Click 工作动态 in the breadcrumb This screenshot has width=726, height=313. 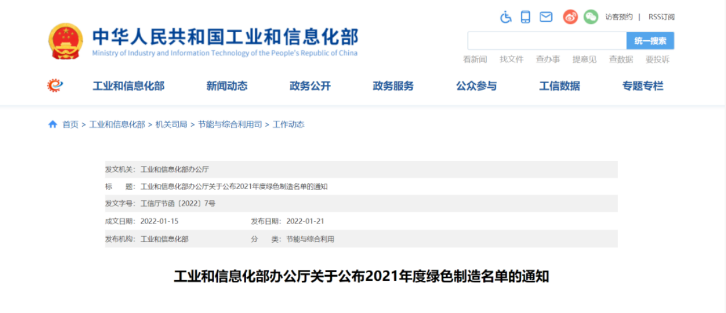pos(288,125)
